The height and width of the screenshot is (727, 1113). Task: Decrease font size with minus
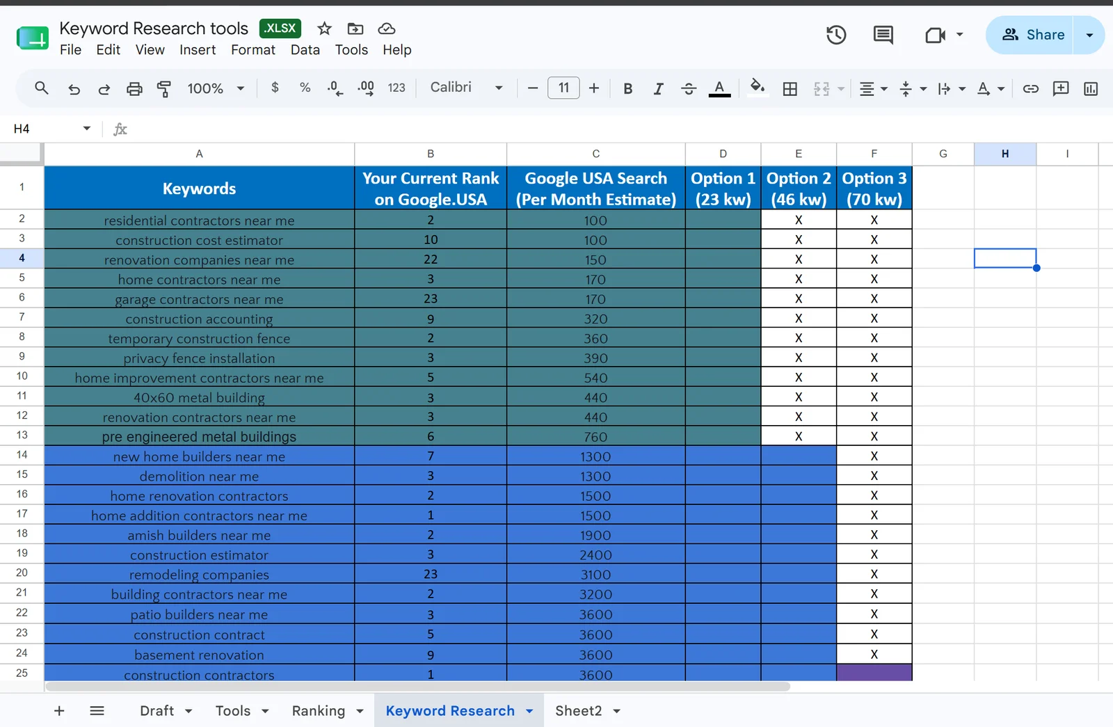point(533,88)
